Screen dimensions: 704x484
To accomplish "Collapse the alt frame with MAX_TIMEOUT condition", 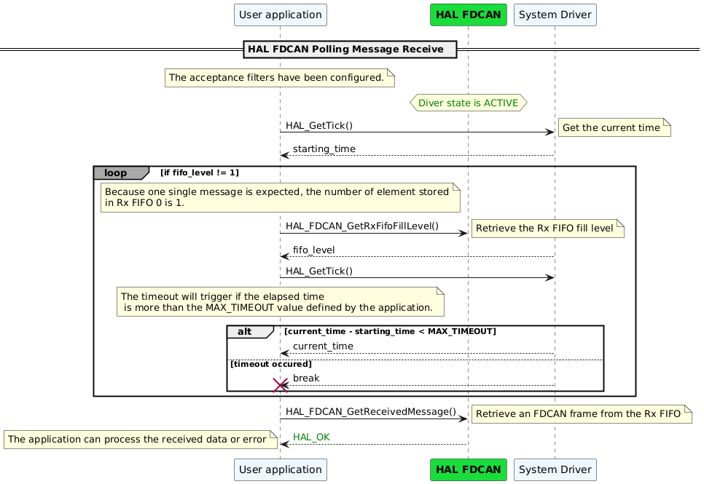I will click(x=244, y=331).
